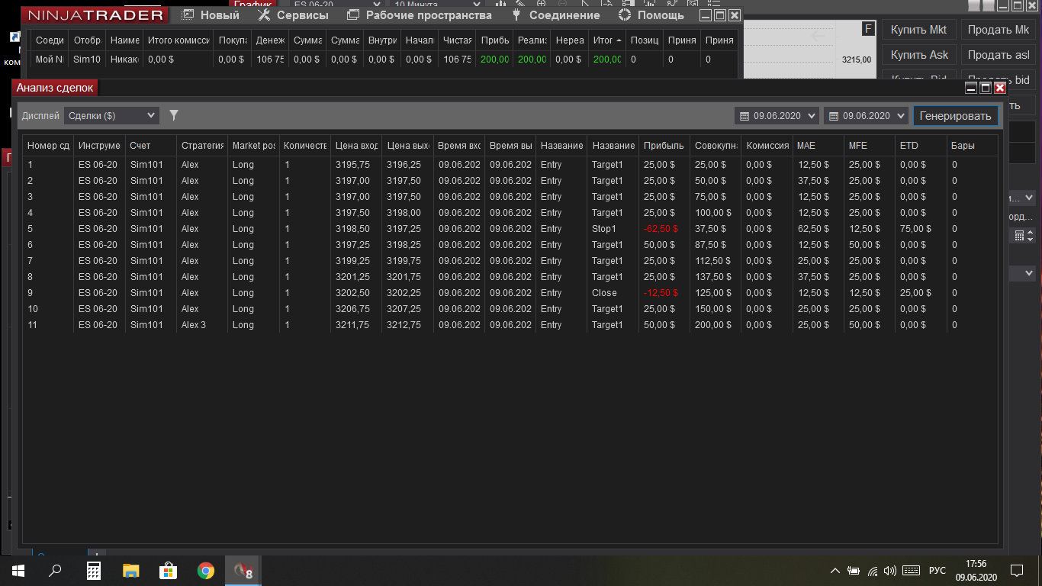Open the taskbar clock showing 17:56
The width and height of the screenshot is (1042, 586).
coord(976,570)
